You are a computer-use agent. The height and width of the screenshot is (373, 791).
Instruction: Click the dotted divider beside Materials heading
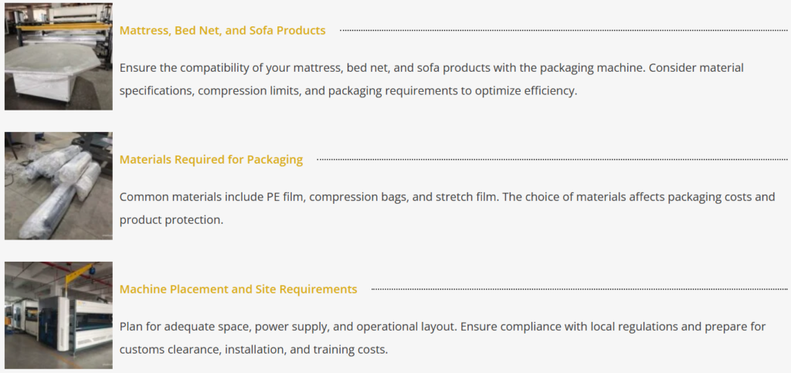(552, 160)
